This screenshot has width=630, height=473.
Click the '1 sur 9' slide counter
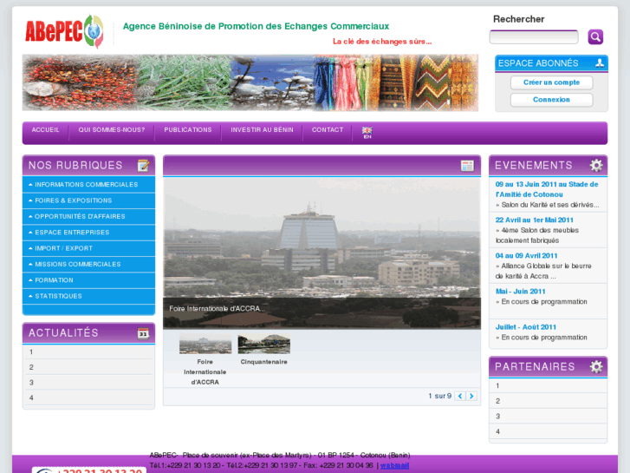(x=439, y=396)
